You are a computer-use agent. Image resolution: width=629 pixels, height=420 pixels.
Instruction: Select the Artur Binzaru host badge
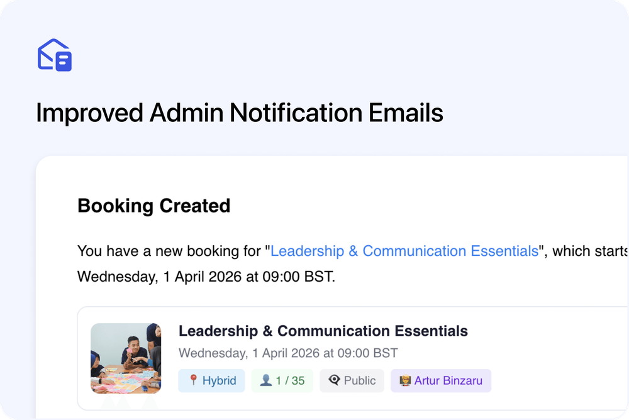441,380
